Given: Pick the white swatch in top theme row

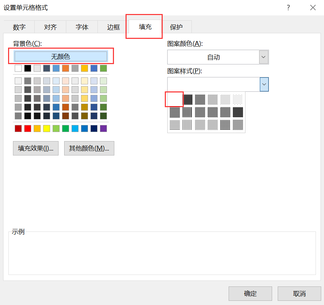Looking at the screenshot, I should [18, 68].
